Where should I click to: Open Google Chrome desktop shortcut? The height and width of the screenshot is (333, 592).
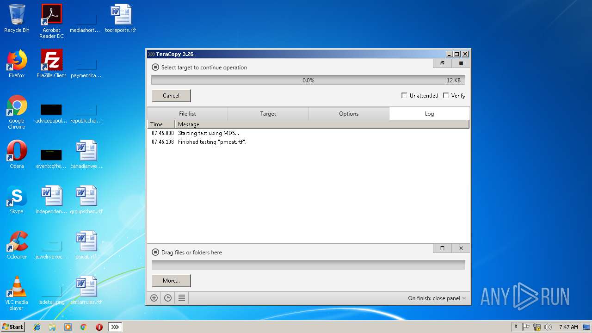(17, 112)
